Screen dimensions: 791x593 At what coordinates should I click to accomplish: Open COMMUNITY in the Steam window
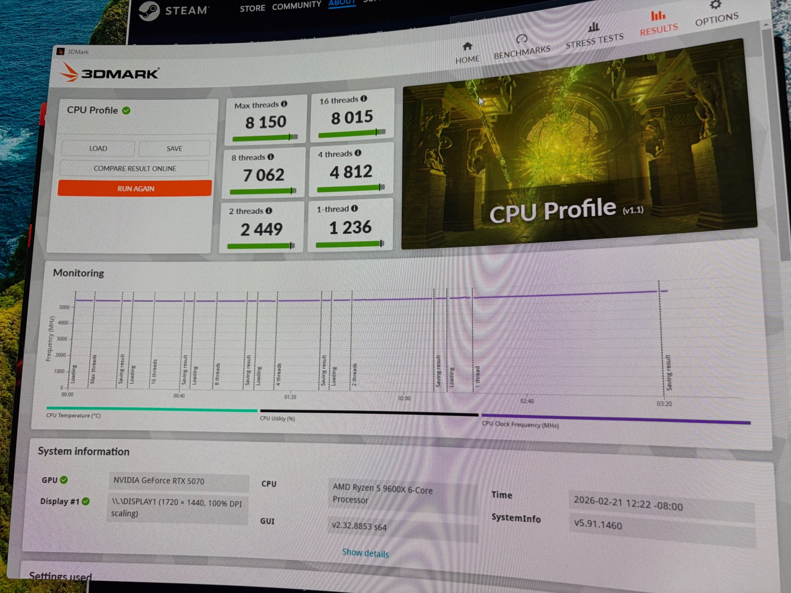coord(297,5)
